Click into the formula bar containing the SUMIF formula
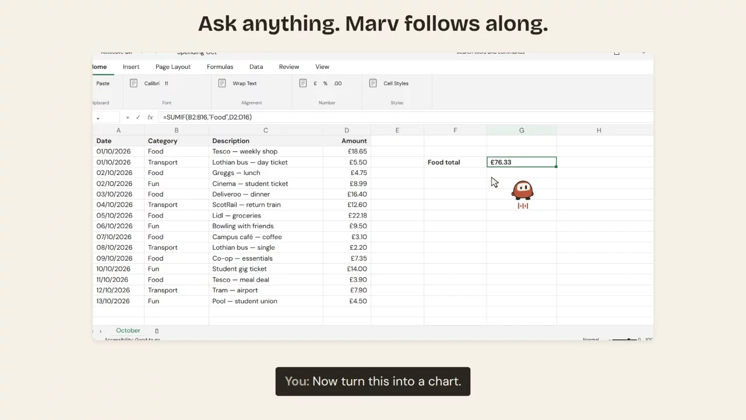 coord(406,117)
